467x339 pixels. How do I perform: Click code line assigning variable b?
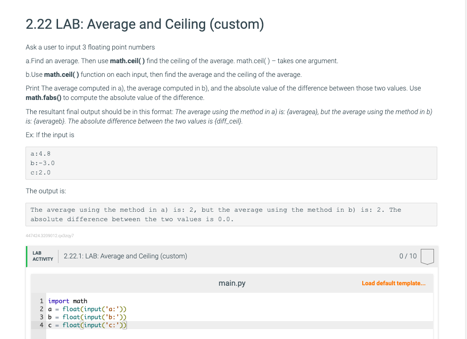[x=87, y=317]
